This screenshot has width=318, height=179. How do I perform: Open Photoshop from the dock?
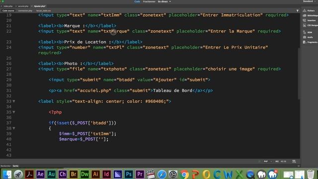tap(129, 174)
